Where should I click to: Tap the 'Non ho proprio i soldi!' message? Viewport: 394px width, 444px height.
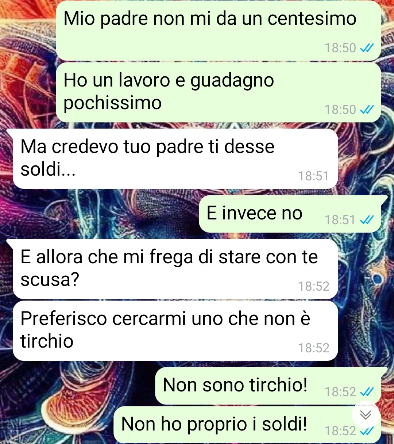click(248, 425)
